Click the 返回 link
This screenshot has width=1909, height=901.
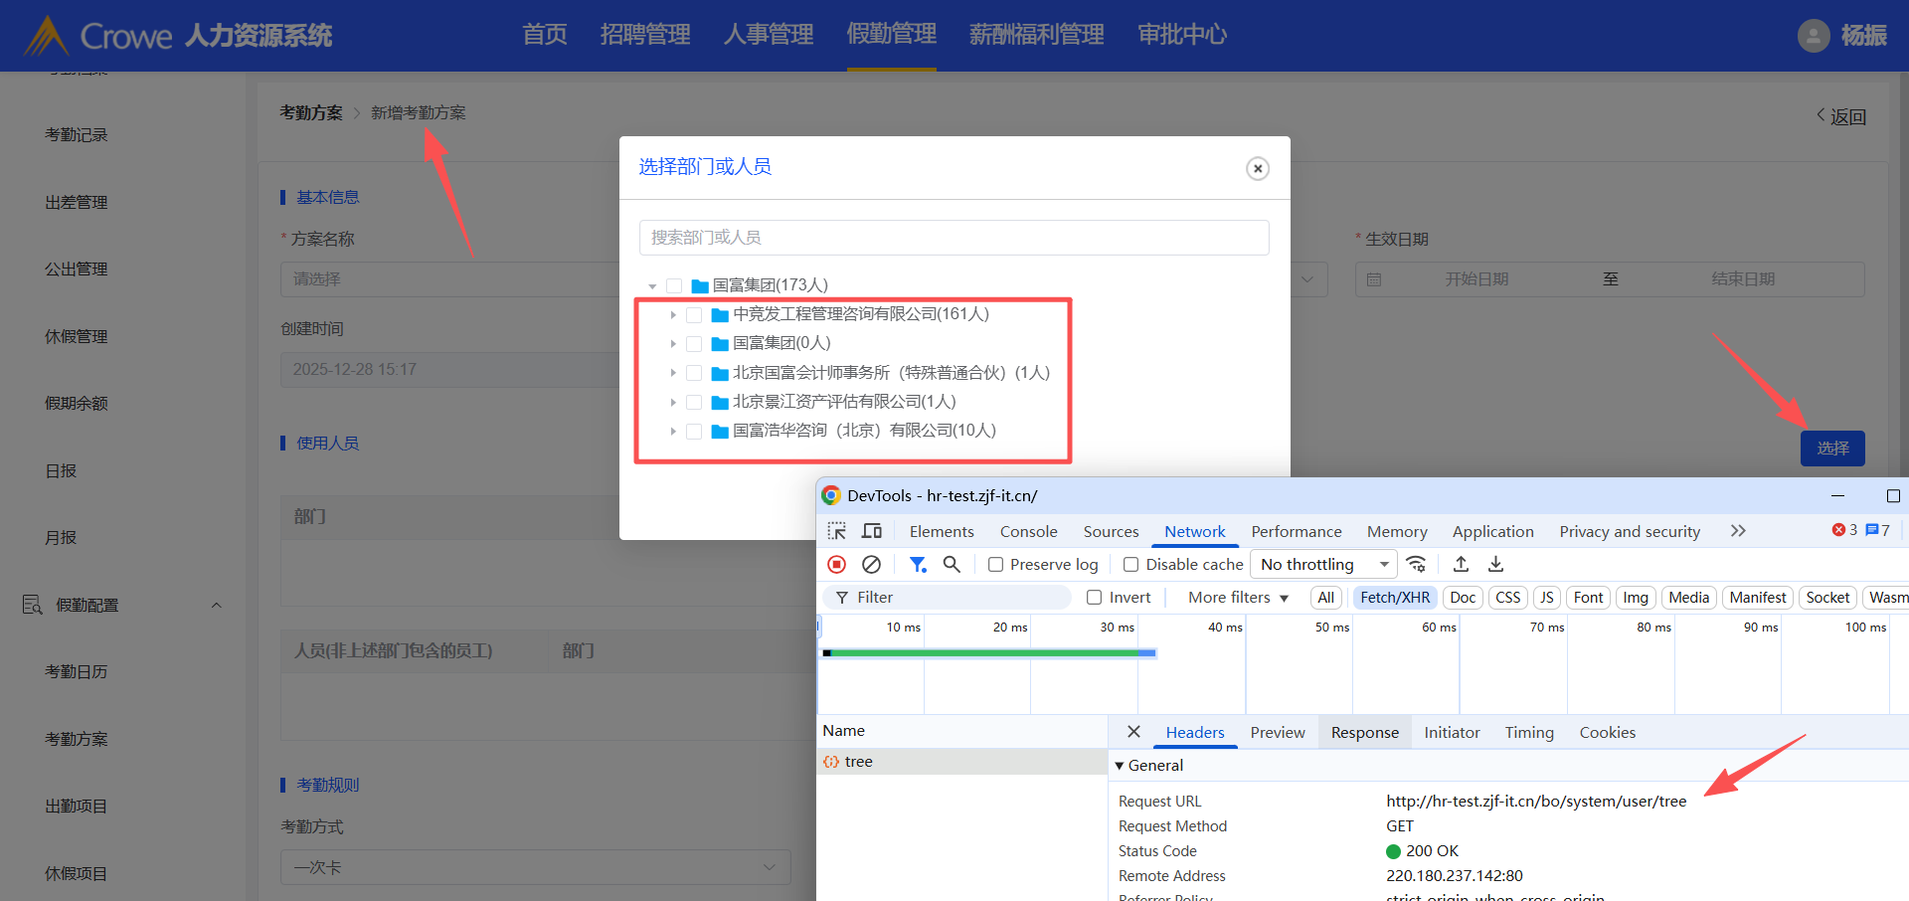(1841, 117)
